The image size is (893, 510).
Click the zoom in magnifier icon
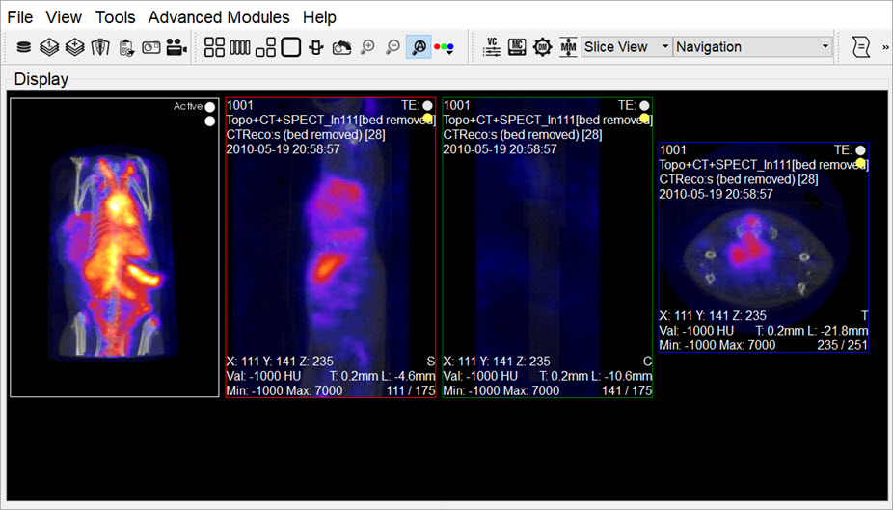[367, 47]
